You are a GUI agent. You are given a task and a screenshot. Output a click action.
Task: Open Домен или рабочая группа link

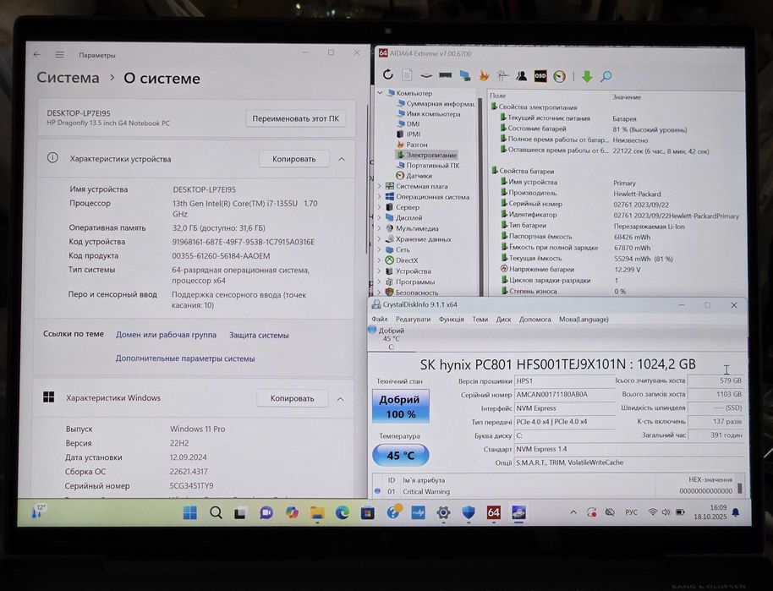(166, 334)
